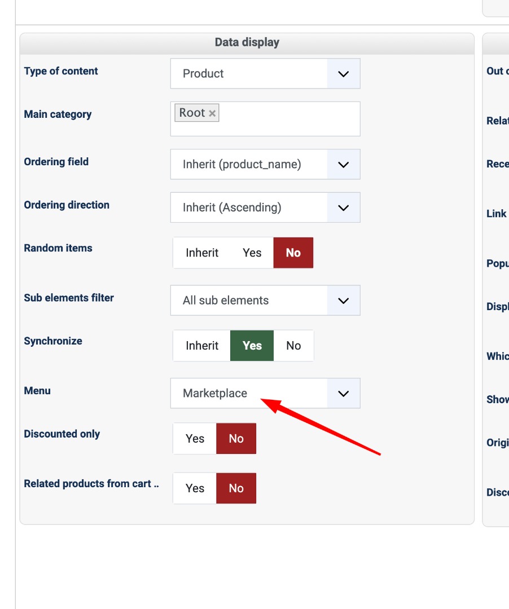
Task: Expand the Ordering field dropdown
Action: pos(343,165)
